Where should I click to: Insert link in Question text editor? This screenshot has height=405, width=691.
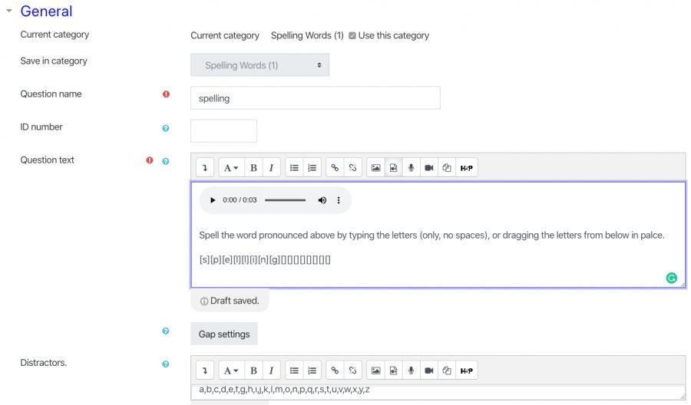point(334,168)
